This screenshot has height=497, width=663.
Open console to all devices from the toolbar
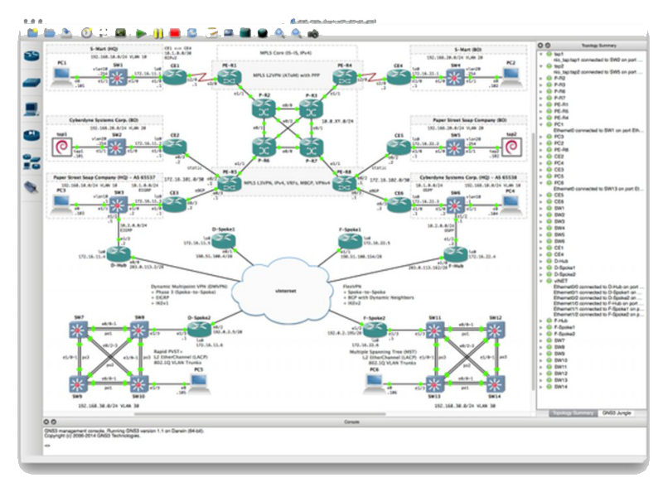119,33
